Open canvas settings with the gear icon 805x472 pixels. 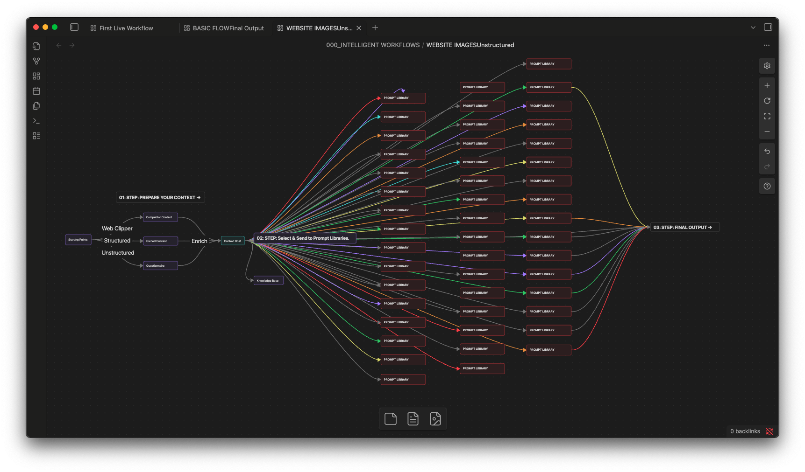pyautogui.click(x=767, y=66)
